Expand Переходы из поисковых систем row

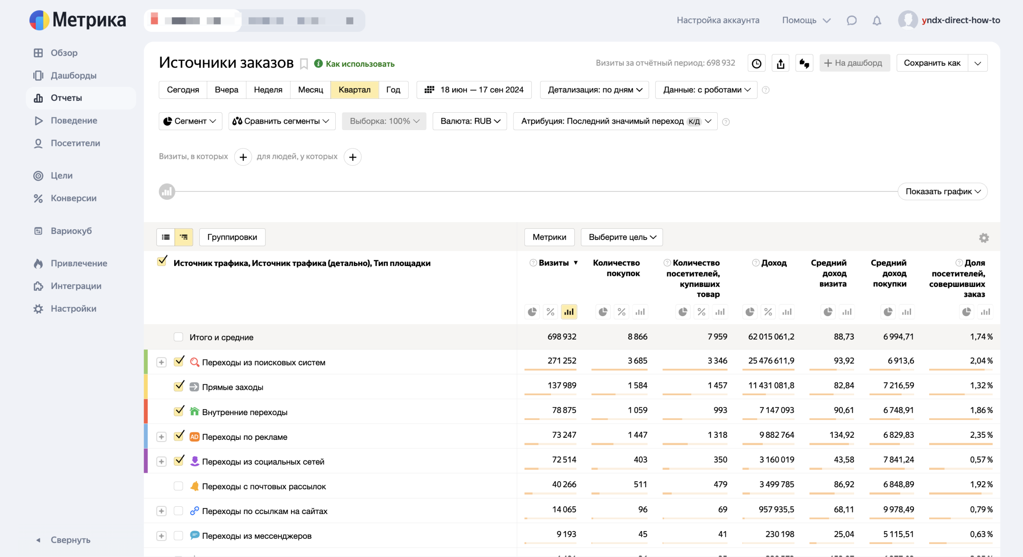(161, 362)
